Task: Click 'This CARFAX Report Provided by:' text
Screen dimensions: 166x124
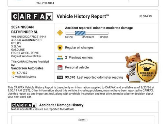Action: click(30, 63)
